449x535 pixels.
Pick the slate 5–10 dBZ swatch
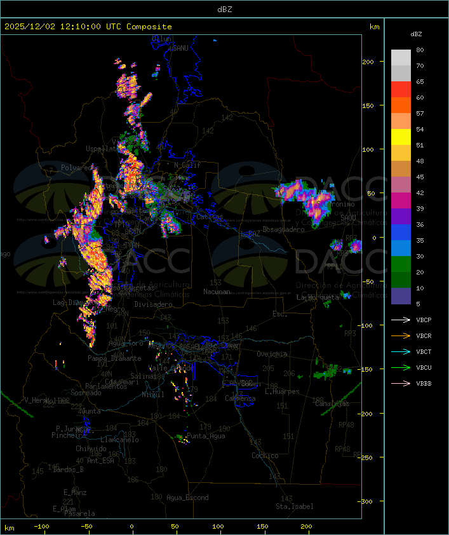(x=401, y=296)
